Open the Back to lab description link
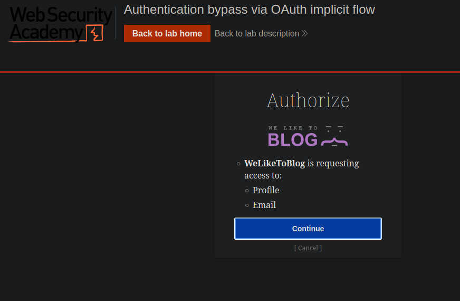The image size is (460, 301). click(257, 34)
